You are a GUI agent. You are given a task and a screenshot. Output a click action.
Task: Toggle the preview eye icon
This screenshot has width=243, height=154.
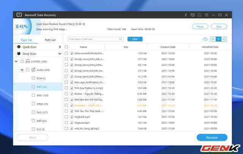coord(205,39)
